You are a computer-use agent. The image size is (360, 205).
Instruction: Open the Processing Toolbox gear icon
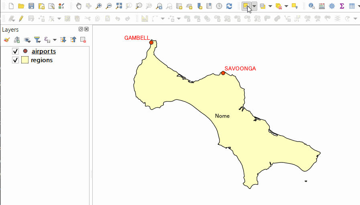[x=332, y=6]
